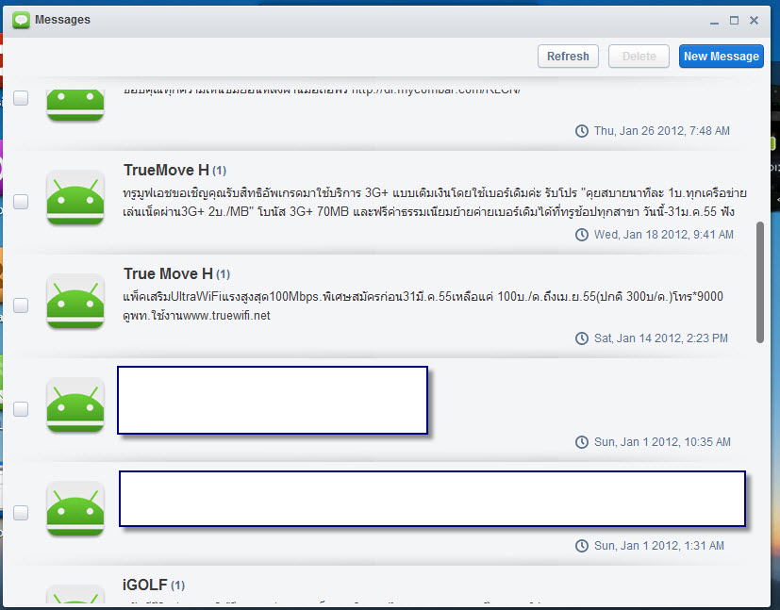Open the True Move H sender name
The width and height of the screenshot is (780, 610).
pyautogui.click(x=168, y=273)
